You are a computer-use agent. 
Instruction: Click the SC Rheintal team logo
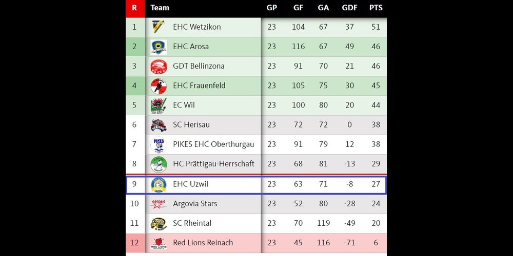[x=159, y=223]
